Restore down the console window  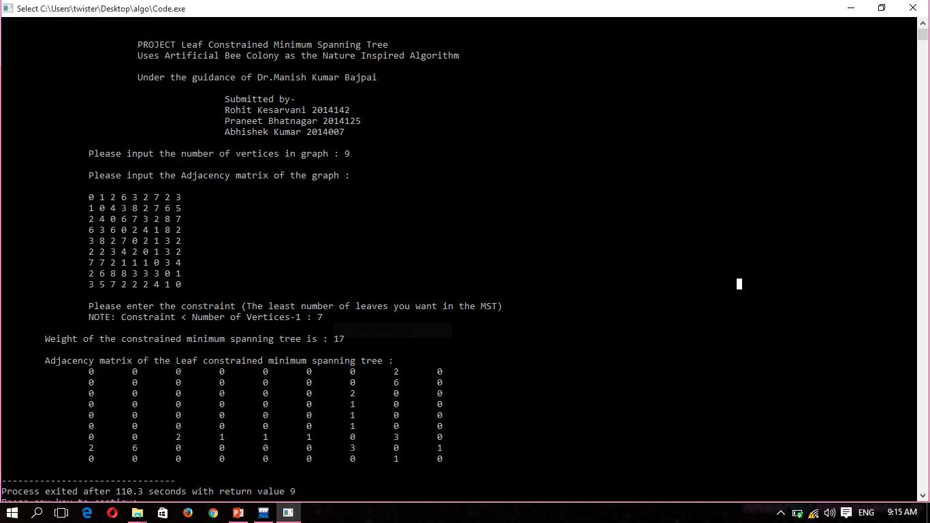(882, 8)
